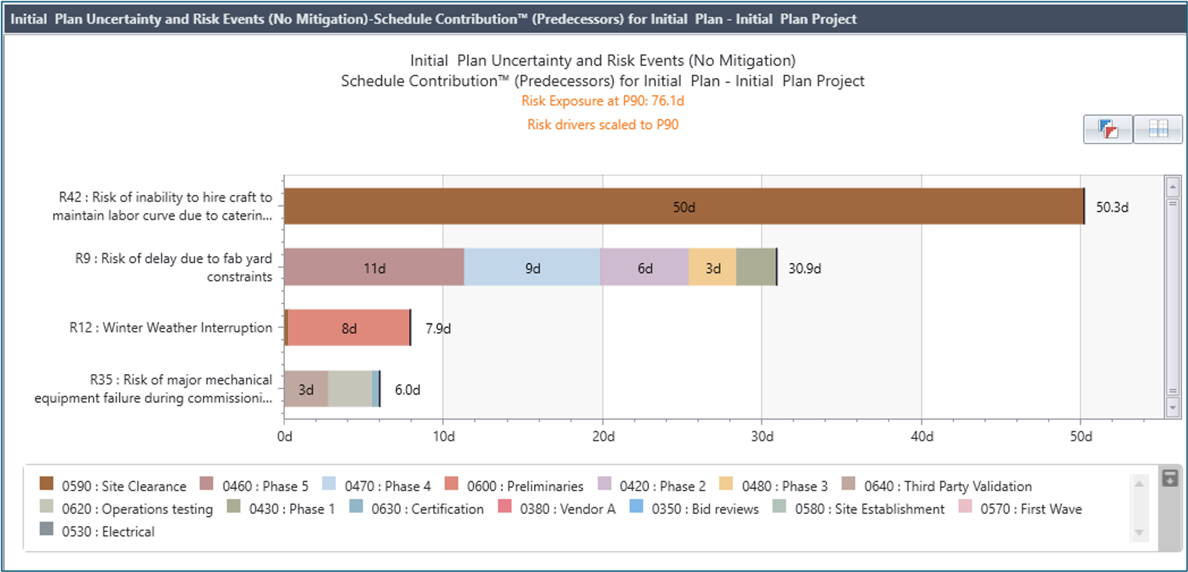Viewport: 1188px width, 572px height.
Task: Click the Risk Exposure at P90 text
Action: pyautogui.click(x=603, y=101)
